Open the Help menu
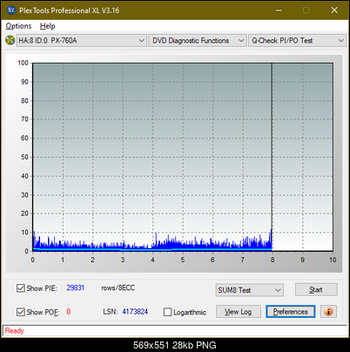 click(x=48, y=26)
